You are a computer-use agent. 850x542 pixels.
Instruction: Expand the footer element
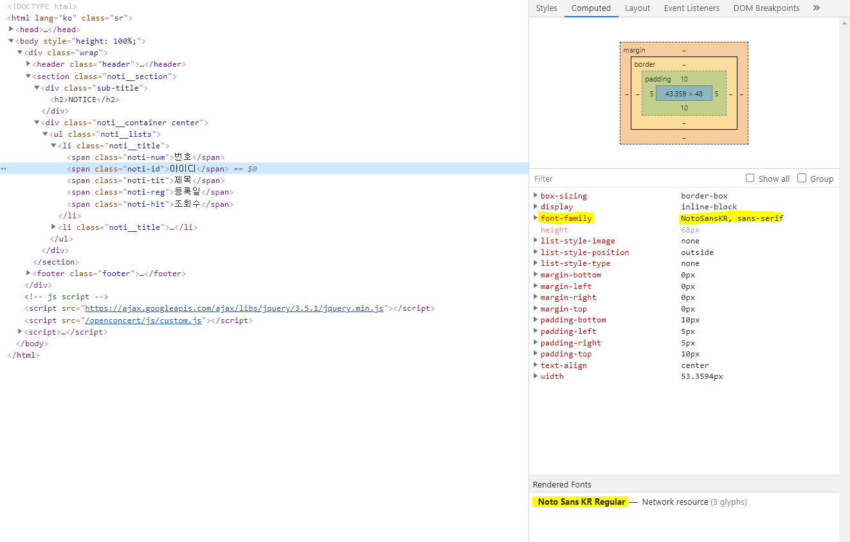coord(28,273)
